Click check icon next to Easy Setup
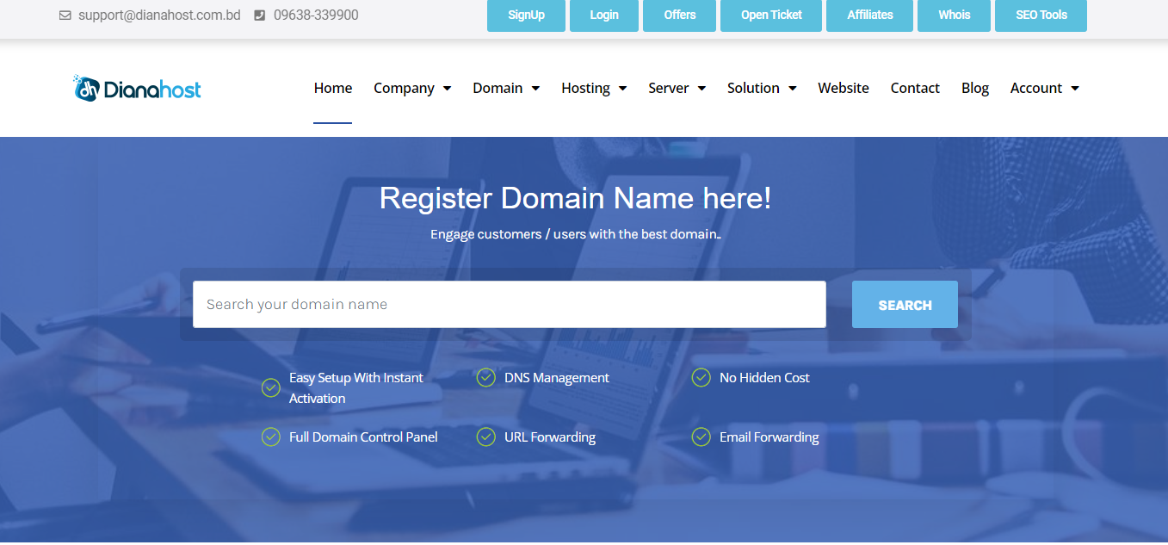Image resolution: width=1168 pixels, height=545 pixels. point(270,388)
